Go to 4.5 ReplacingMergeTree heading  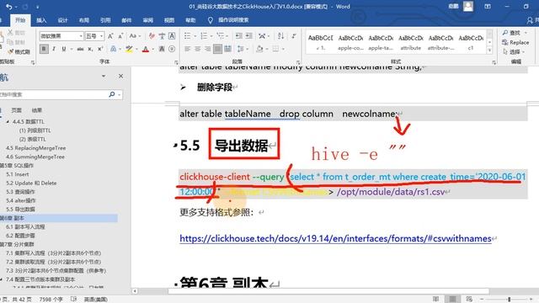35,148
